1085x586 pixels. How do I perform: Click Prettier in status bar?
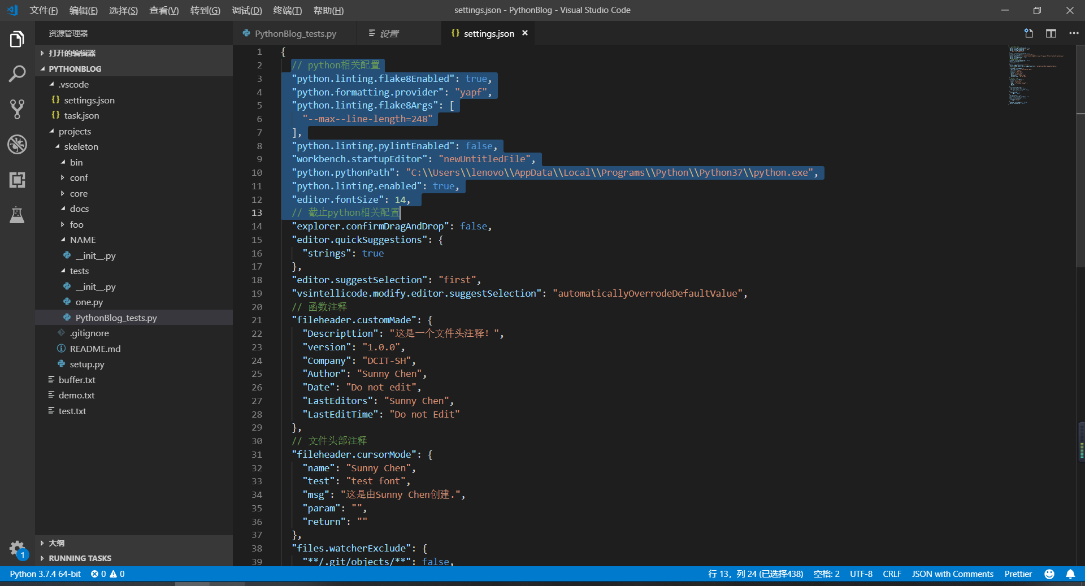1018,574
